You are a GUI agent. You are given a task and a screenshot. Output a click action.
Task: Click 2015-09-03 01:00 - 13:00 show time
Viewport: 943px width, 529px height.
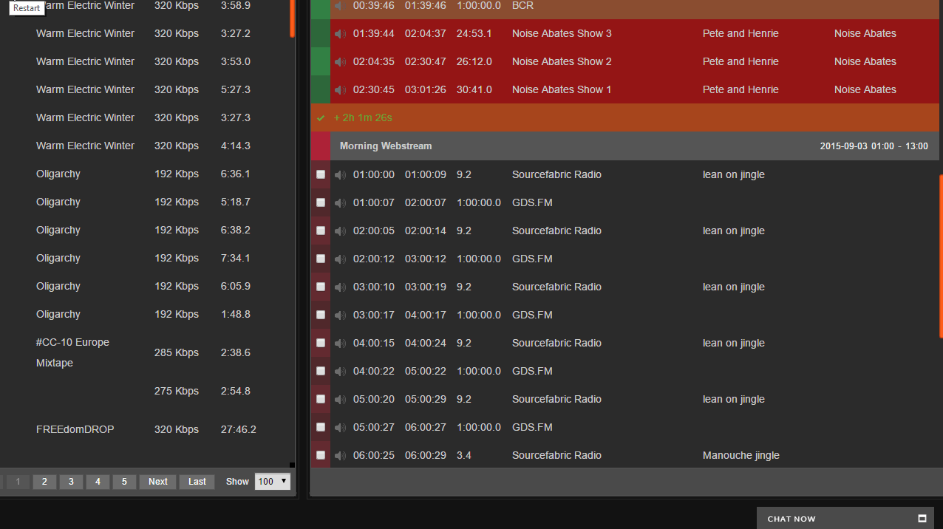pos(874,146)
